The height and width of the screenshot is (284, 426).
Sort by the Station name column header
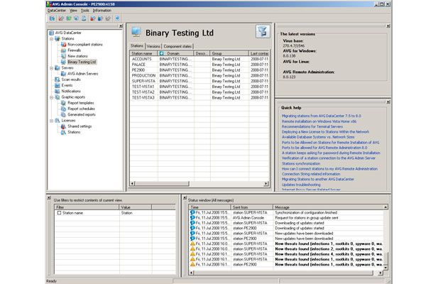(x=143, y=53)
